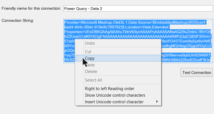Click the 'Power Query - Data 2' text

click(83, 9)
